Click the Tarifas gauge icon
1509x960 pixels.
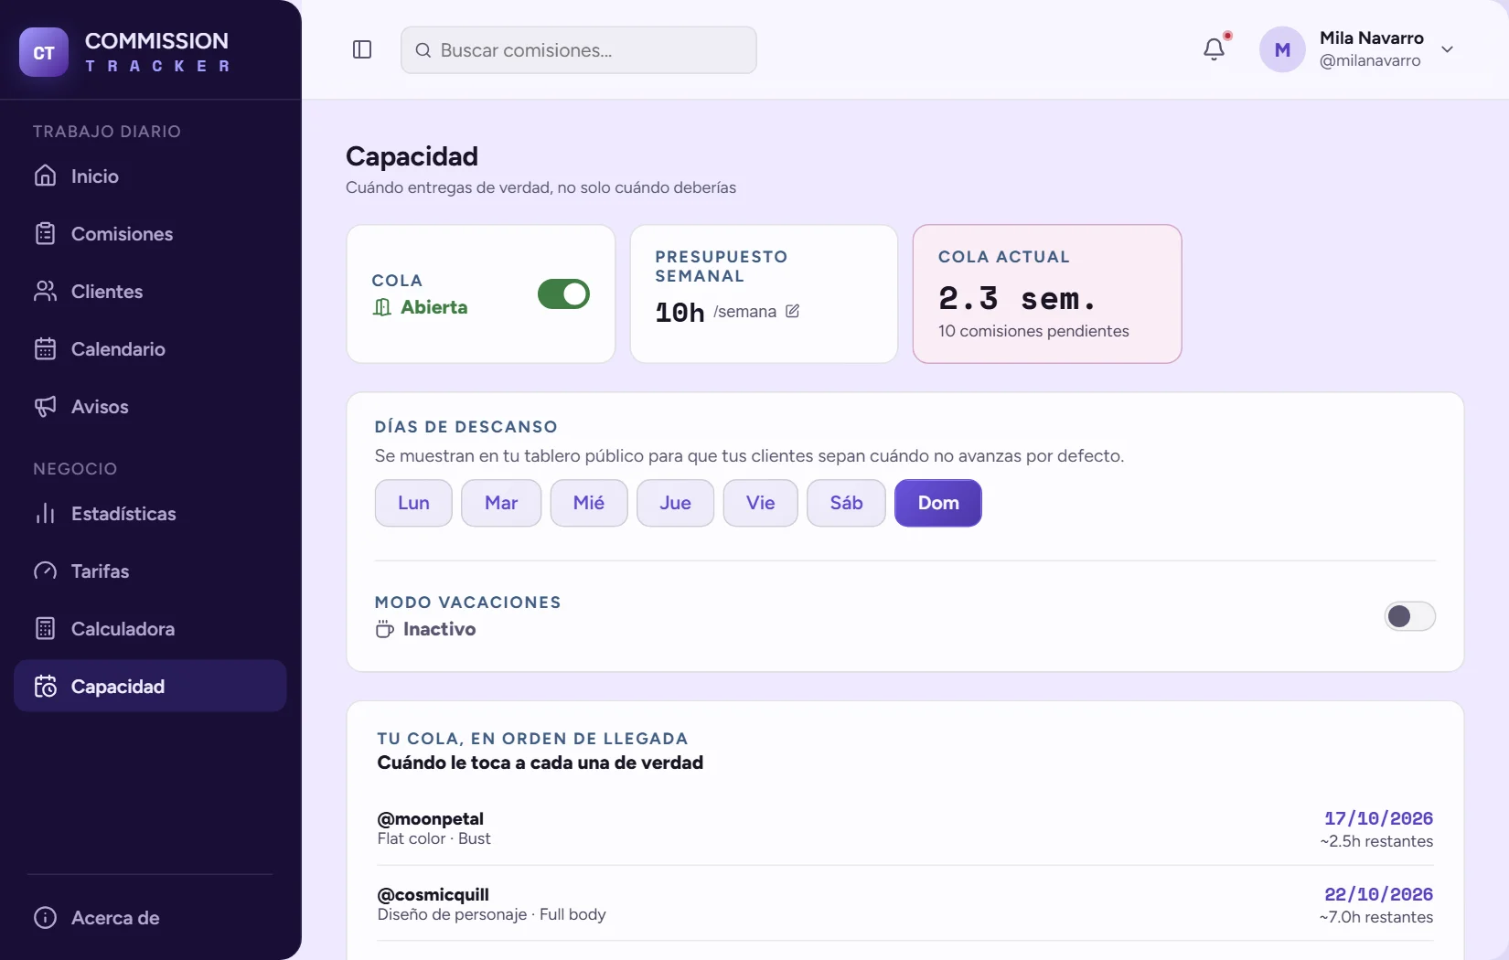pos(45,571)
